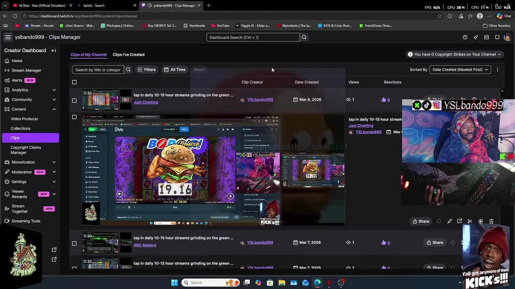
Task: Click the dashed circle icon on expanded clip
Action: 439,221
